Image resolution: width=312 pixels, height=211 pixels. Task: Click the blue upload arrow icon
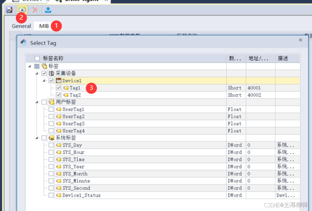(x=48, y=10)
